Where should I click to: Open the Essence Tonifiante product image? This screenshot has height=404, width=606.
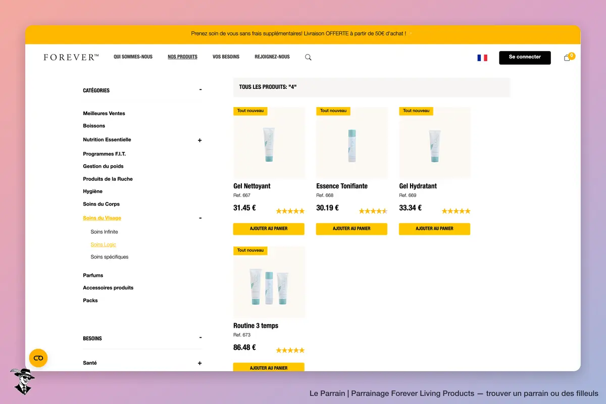pos(351,142)
